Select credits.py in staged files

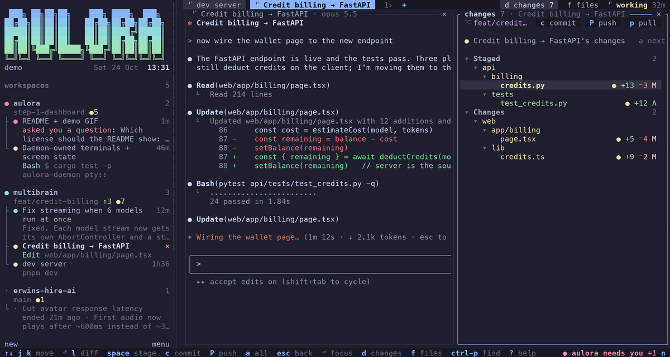click(560, 85)
